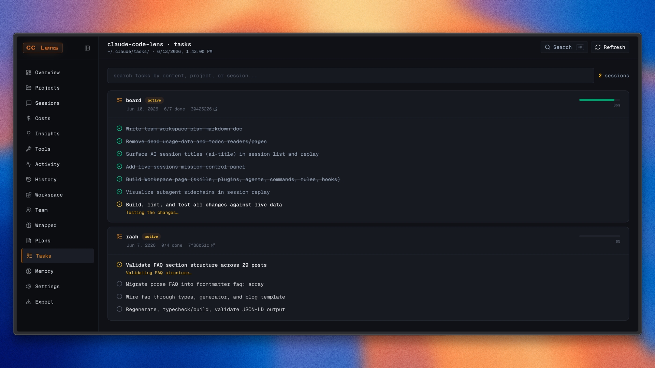Image resolution: width=655 pixels, height=368 pixels.
Task: Collapse the sidebar panel icon
Action: [x=87, y=48]
